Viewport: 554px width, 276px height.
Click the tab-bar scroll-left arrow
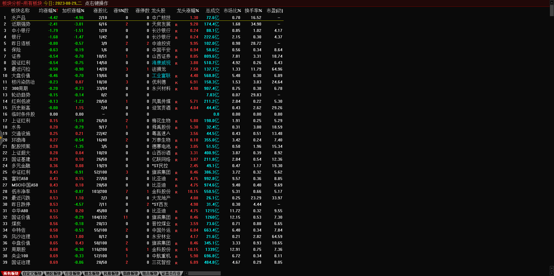tap(186, 273)
